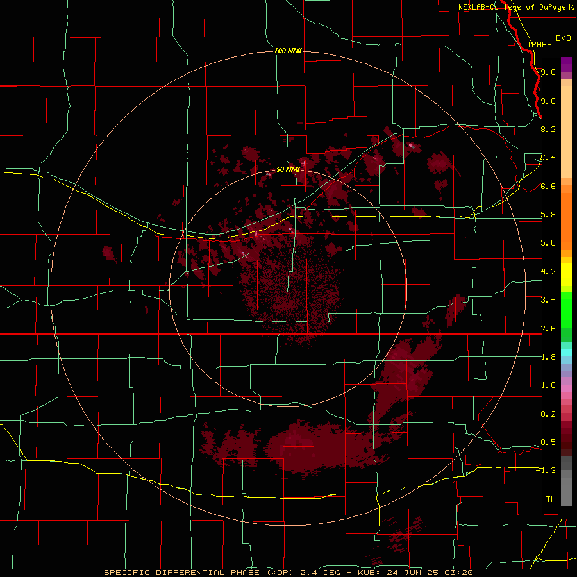This screenshot has width=577, height=577.
Task: Click the cyan segment of the color bar
Action: 566,353
